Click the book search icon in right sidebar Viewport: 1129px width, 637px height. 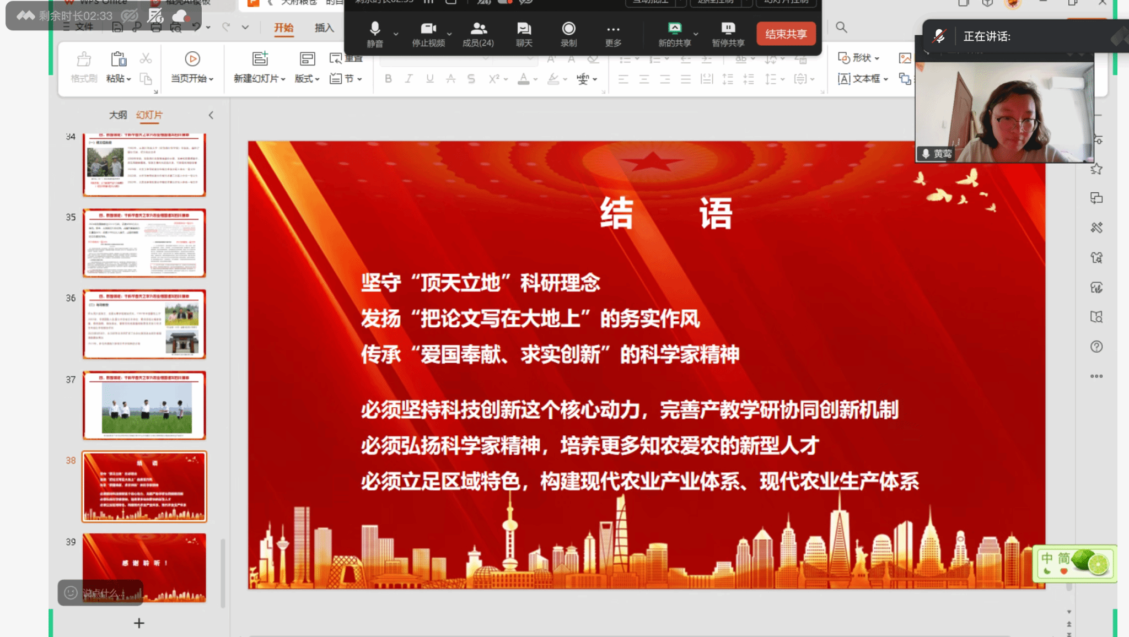coord(1096,317)
